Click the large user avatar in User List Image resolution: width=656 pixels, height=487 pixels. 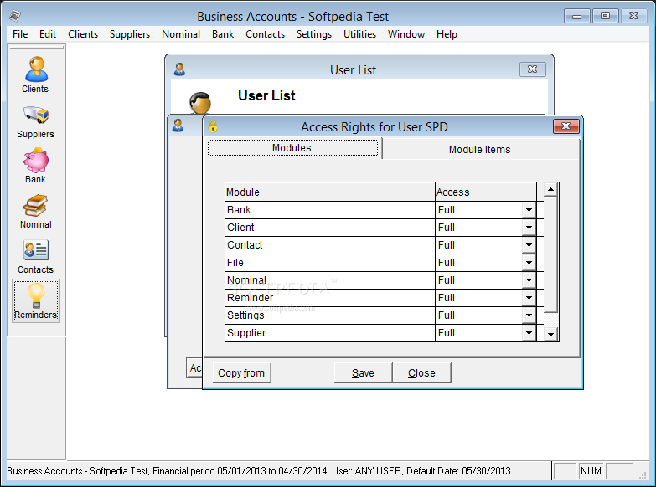coord(200,103)
